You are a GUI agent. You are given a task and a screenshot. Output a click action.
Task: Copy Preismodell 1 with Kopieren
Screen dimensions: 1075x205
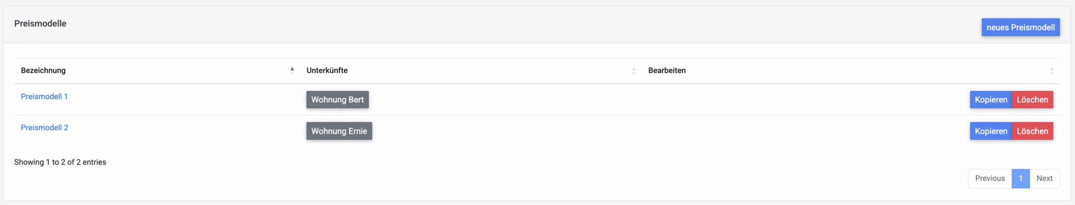pyautogui.click(x=991, y=100)
